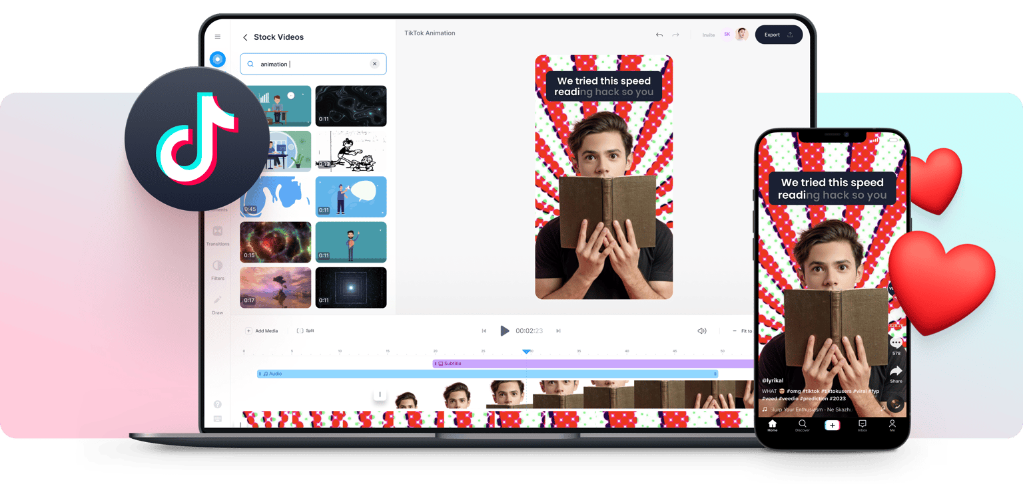1023x484 pixels.
Task: Select the colorful nebula stock video
Action: tap(276, 242)
